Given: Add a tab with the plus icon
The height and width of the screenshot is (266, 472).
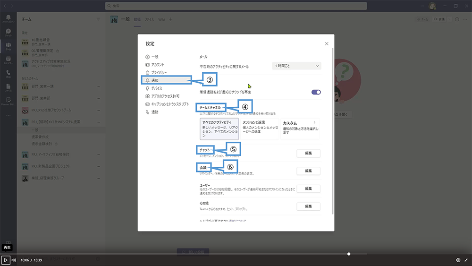Looking at the screenshot, I should [171, 19].
